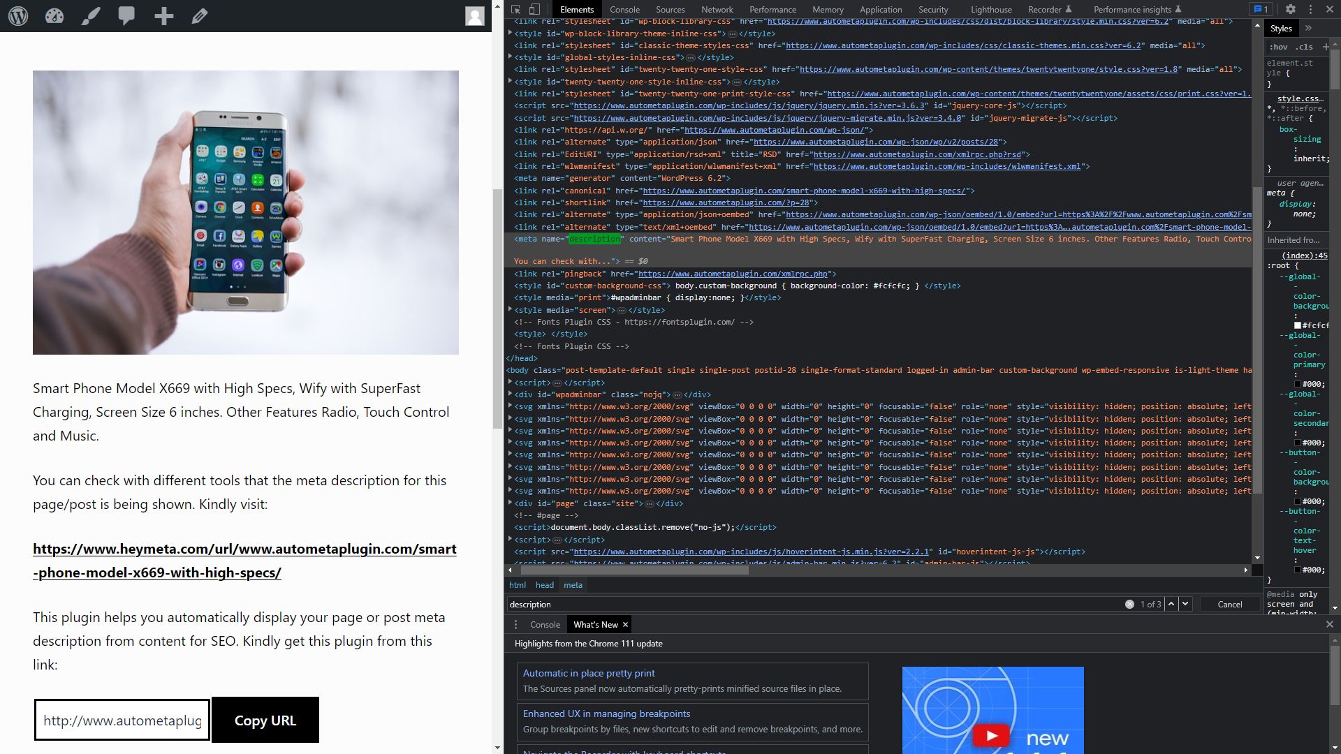
Task: Cancel the DevTools search
Action: pyautogui.click(x=1229, y=605)
